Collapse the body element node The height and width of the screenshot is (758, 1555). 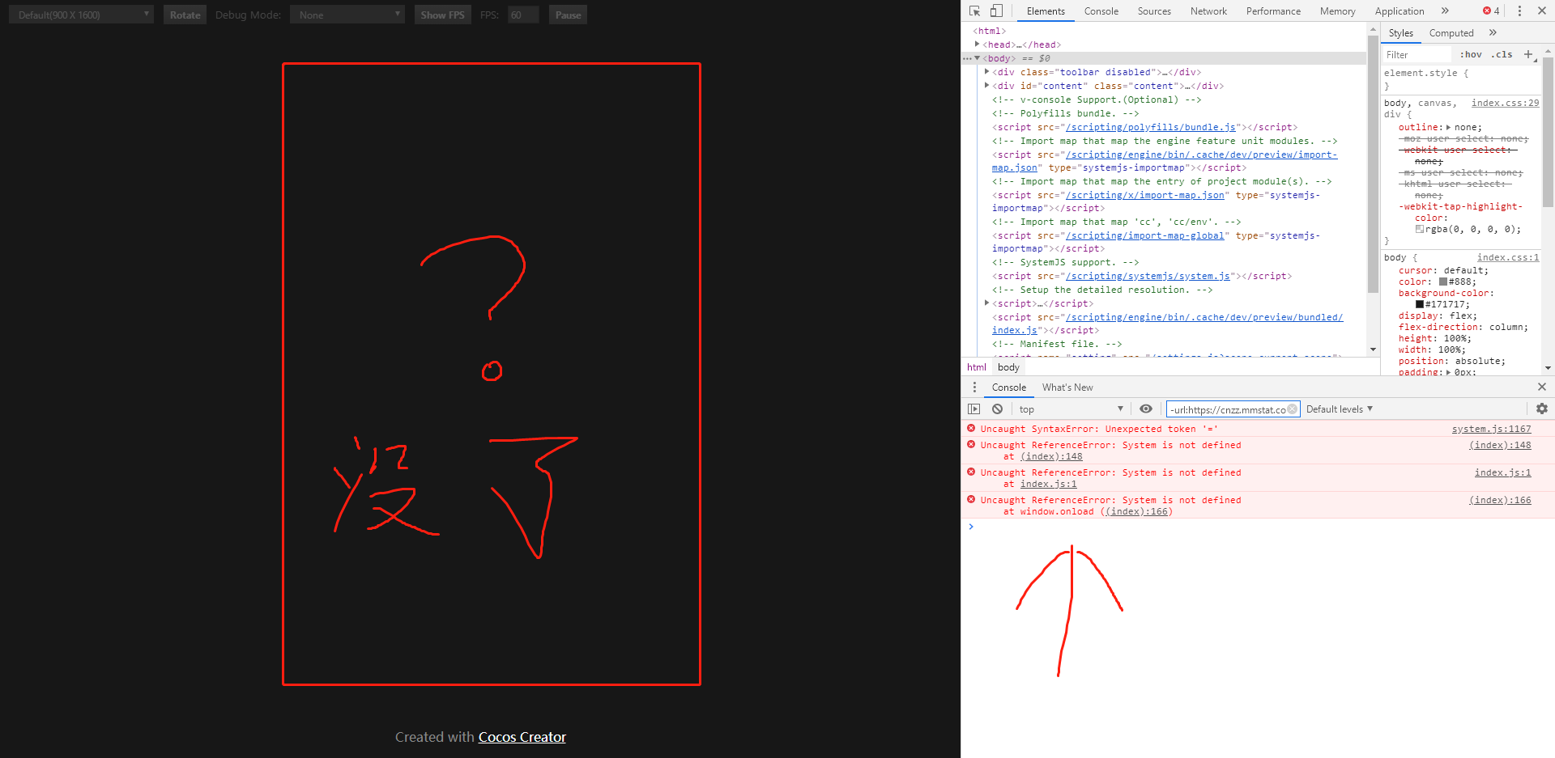pos(978,58)
